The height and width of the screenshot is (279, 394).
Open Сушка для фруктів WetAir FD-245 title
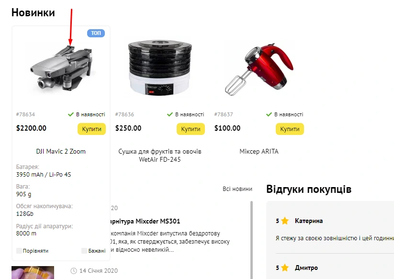tap(160, 156)
